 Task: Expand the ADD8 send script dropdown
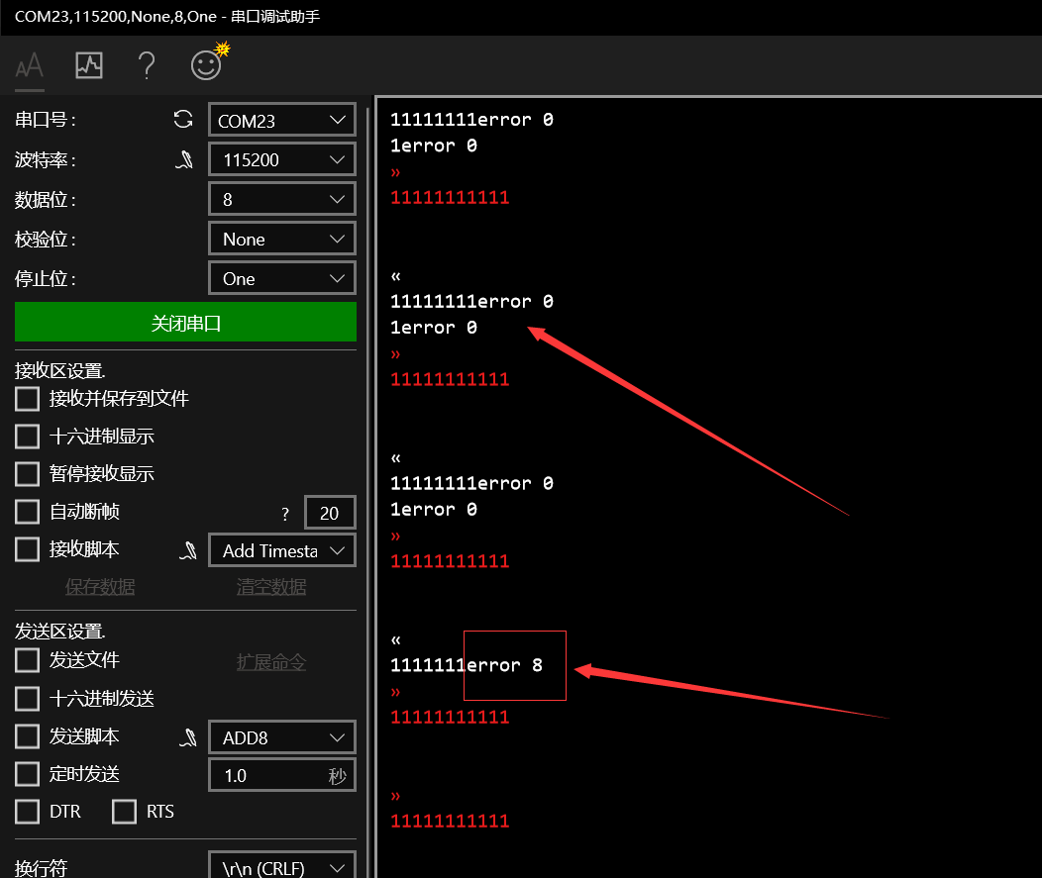(x=281, y=738)
